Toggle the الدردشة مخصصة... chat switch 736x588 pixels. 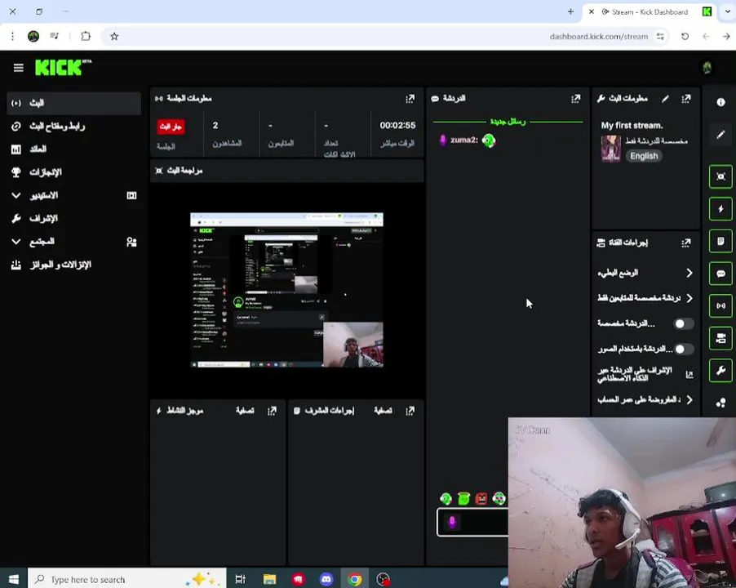pyautogui.click(x=684, y=323)
